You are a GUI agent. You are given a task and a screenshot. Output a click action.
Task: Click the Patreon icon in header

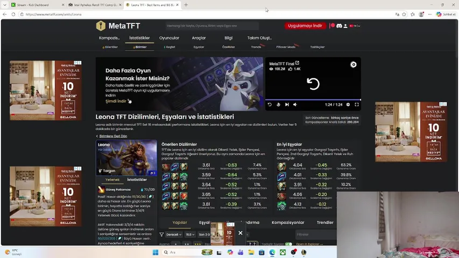coord(332,26)
